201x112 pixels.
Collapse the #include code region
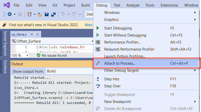coord(37,47)
